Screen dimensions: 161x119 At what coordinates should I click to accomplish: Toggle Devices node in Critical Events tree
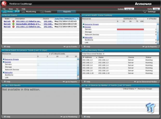pyautogui.click(x=3, y=62)
